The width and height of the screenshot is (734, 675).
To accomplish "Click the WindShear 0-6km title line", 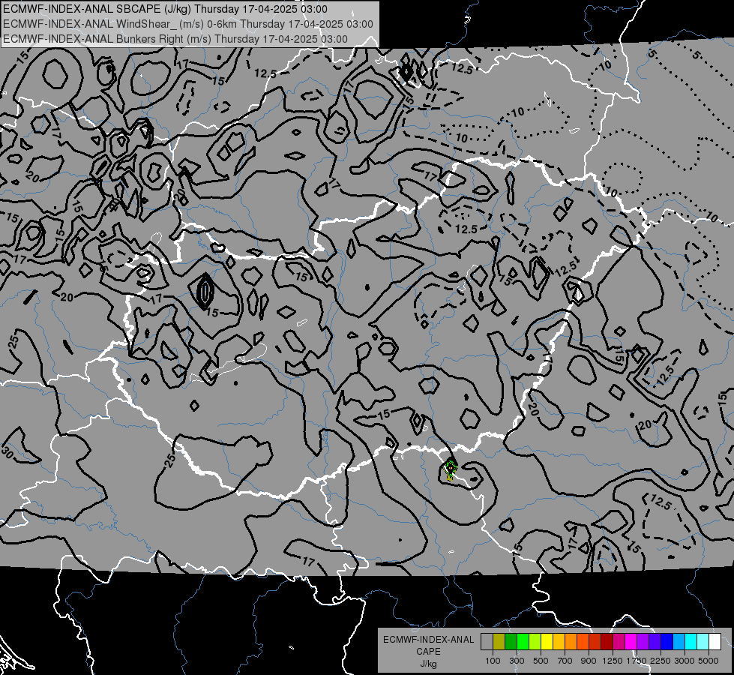I will click(x=187, y=24).
